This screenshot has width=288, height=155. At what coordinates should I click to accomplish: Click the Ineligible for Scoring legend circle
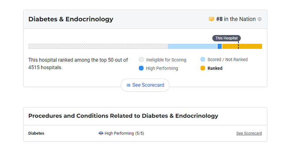[141, 59]
